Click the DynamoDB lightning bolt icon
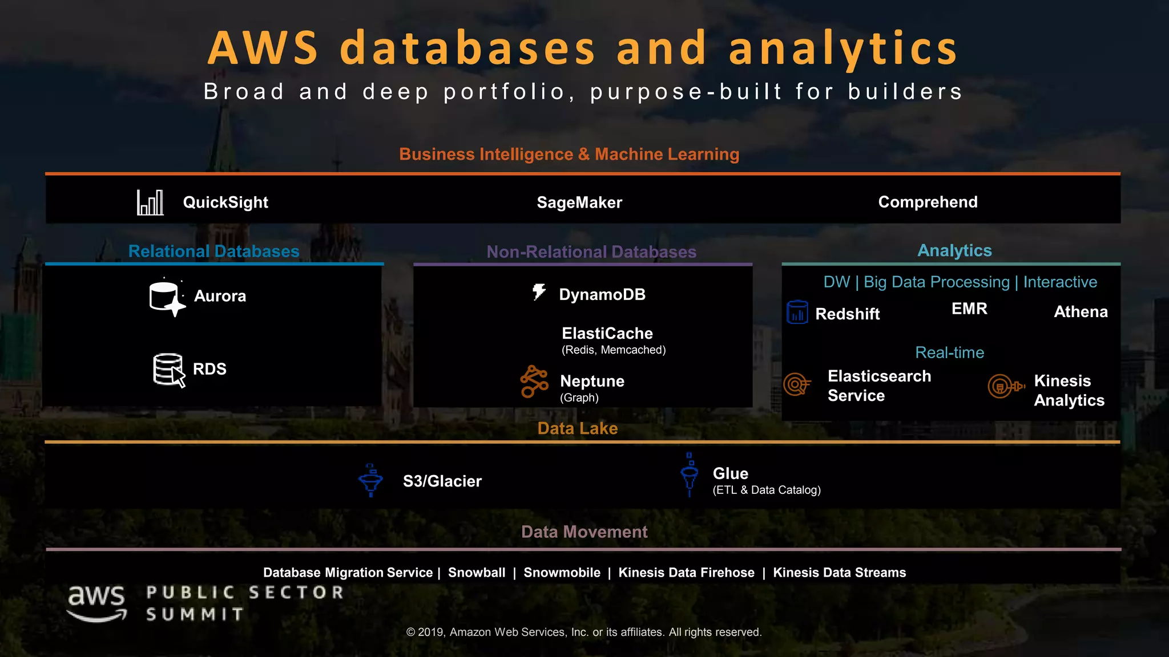This screenshot has height=657, width=1169. tap(539, 291)
